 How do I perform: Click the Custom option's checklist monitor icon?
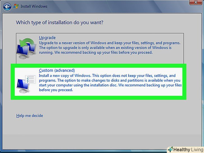26,84
